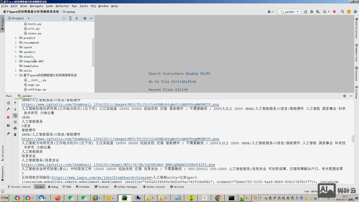Expand the utils folder
Image resolution: width=359 pixels, height=202 pixels.
(16, 71)
